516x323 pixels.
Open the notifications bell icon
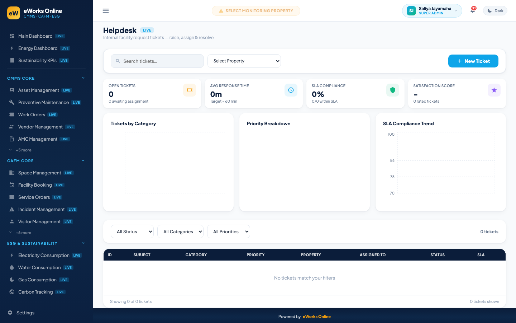pos(473,10)
